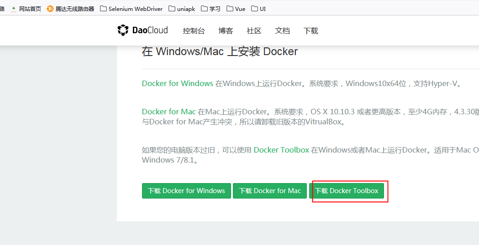Follow the Docker Toolbox text link
The height and width of the screenshot is (245, 479).
tap(281, 150)
